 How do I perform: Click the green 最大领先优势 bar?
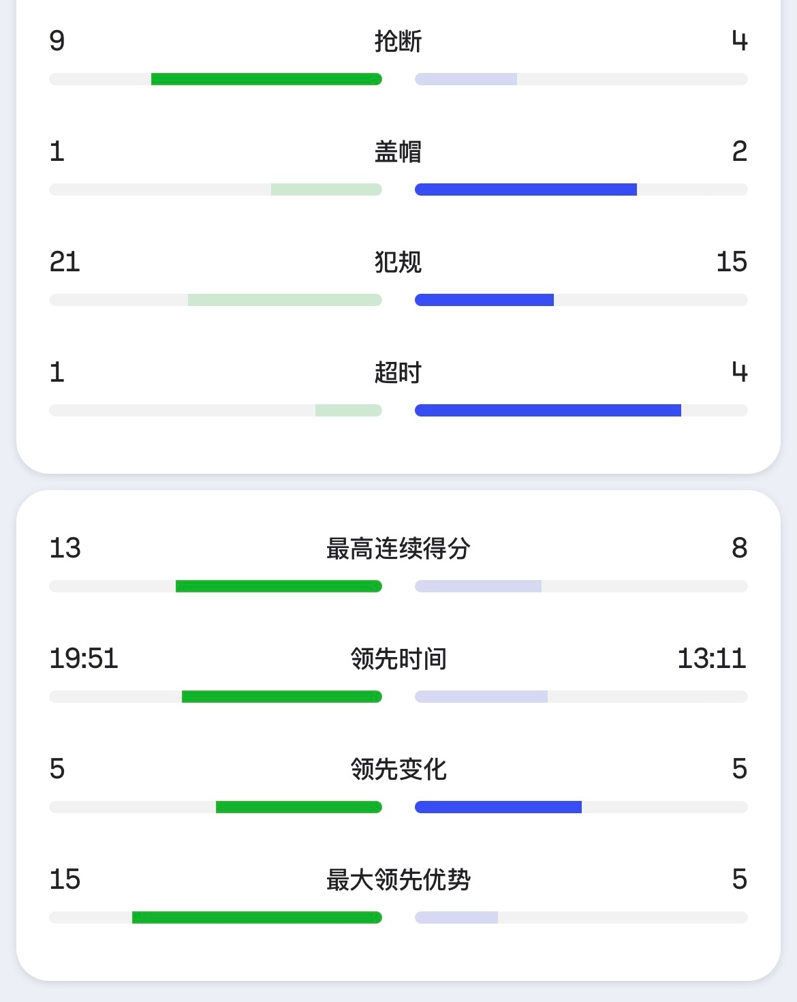click(x=256, y=917)
